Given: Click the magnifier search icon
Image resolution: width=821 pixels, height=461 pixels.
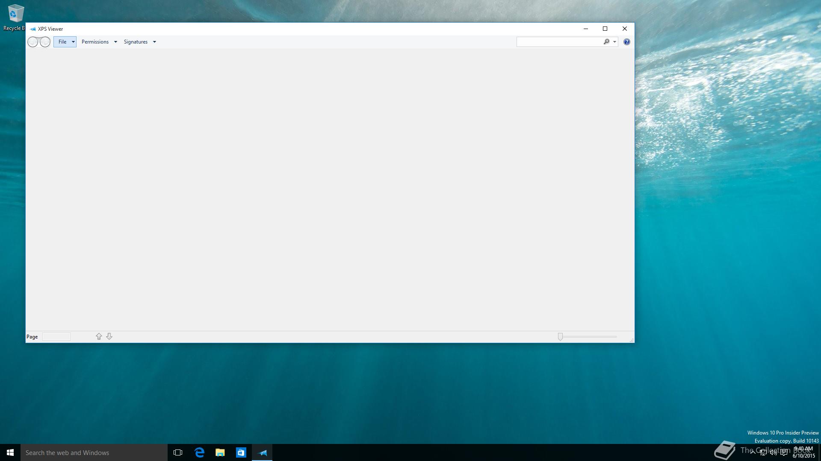Looking at the screenshot, I should [x=606, y=42].
